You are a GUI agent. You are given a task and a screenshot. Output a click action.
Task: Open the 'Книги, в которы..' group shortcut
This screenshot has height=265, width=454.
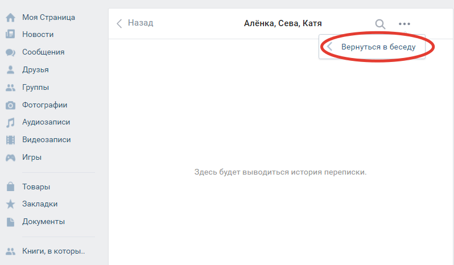pos(53,251)
